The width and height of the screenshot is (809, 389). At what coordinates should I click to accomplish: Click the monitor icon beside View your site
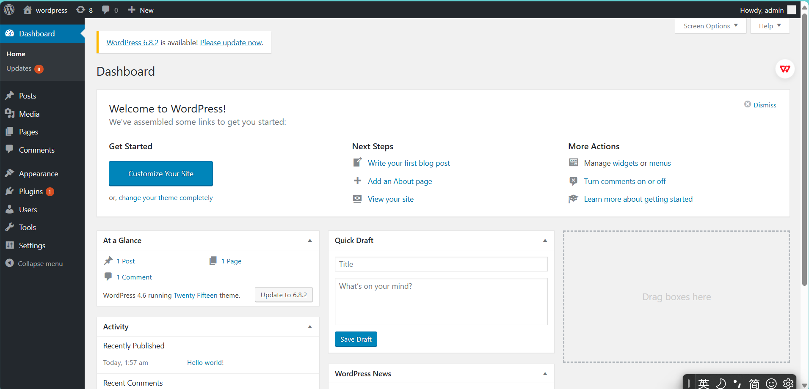tap(358, 199)
